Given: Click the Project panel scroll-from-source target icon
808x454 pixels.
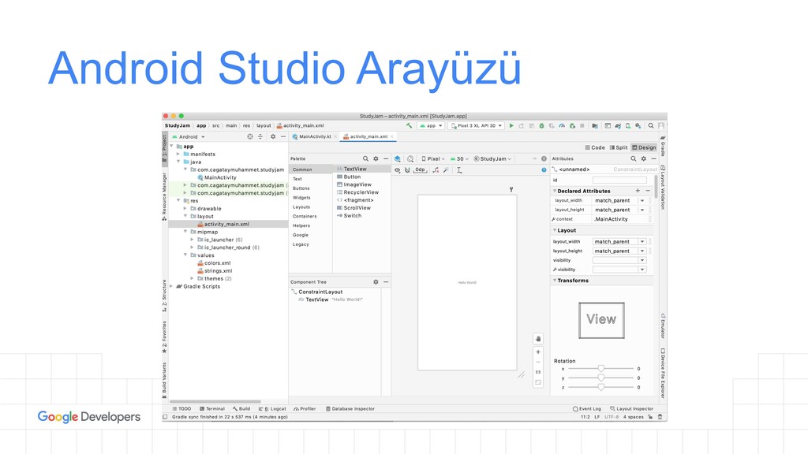Looking at the screenshot, I should click(x=250, y=136).
